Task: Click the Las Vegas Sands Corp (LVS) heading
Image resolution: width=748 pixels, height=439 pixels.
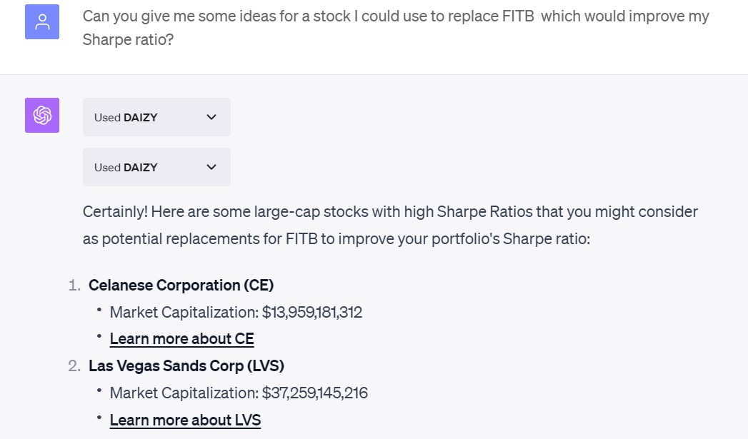Action: tap(186, 366)
